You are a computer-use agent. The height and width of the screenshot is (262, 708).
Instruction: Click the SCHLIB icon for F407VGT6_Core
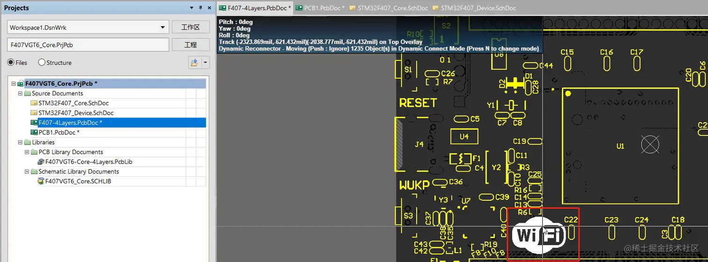point(41,182)
